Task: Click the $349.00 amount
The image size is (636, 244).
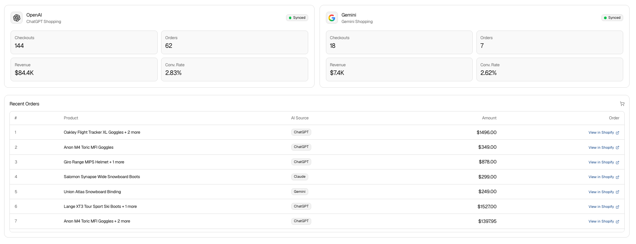Action: [x=487, y=147]
